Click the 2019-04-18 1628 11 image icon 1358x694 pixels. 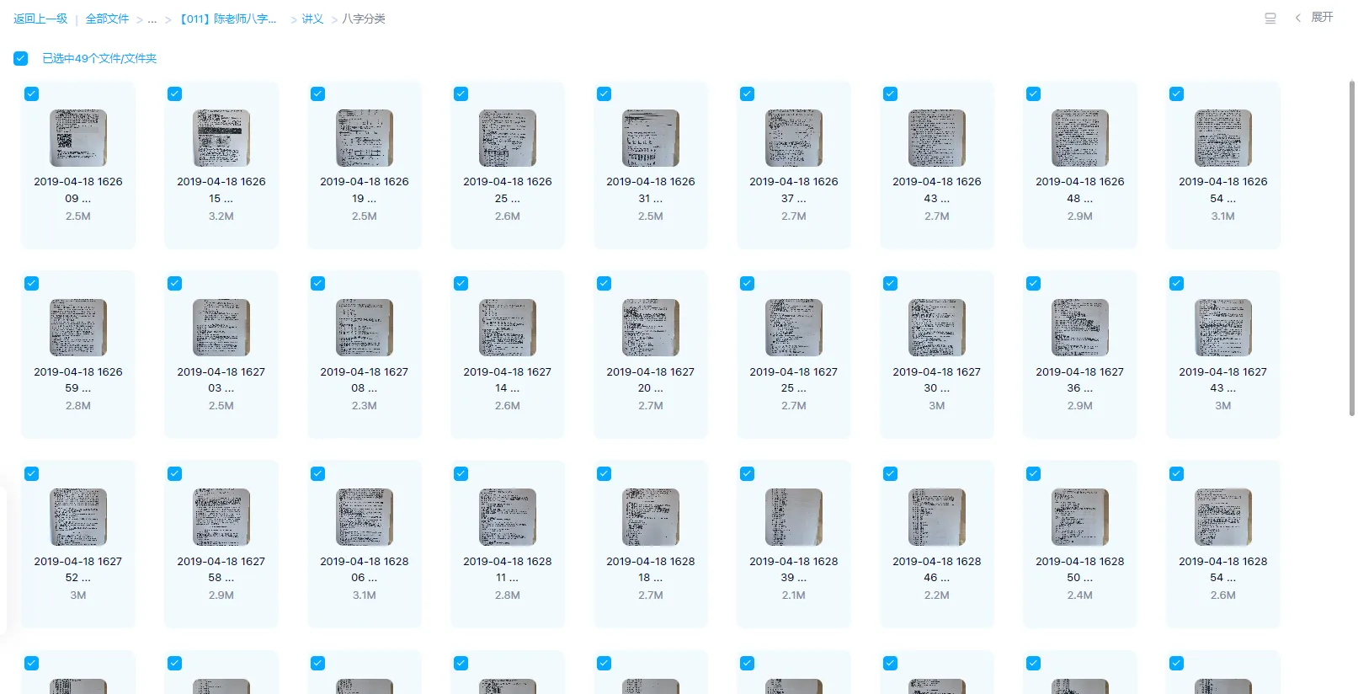508,517
